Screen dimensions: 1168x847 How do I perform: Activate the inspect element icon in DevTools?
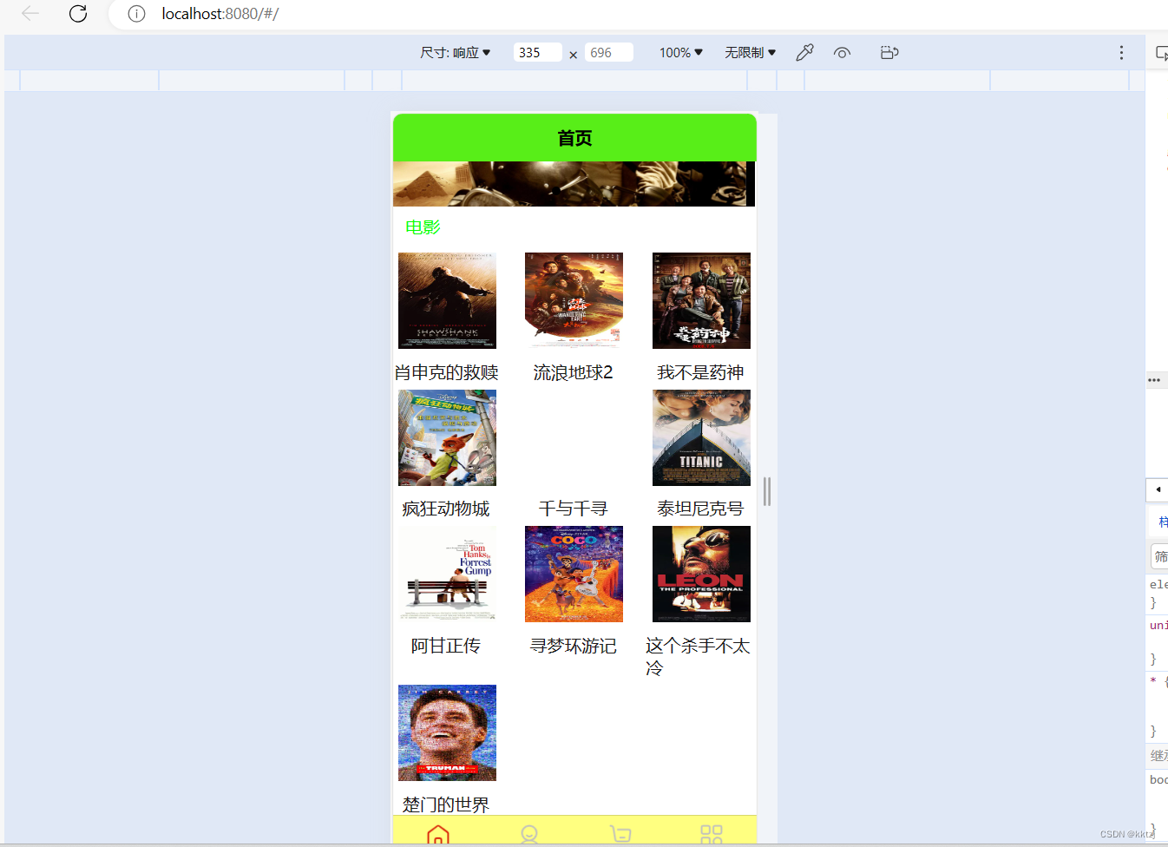pos(1161,53)
